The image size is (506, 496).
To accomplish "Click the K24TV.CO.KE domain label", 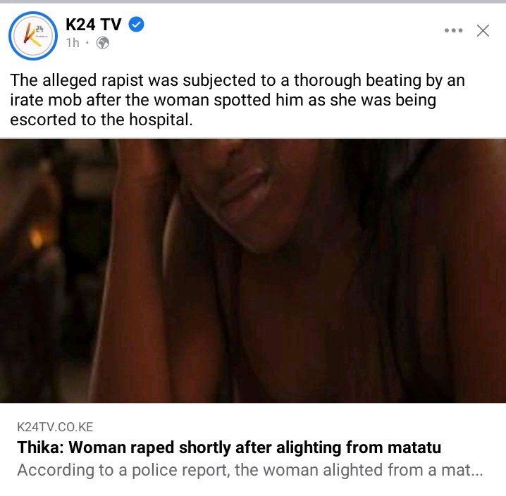I will pos(55,427).
